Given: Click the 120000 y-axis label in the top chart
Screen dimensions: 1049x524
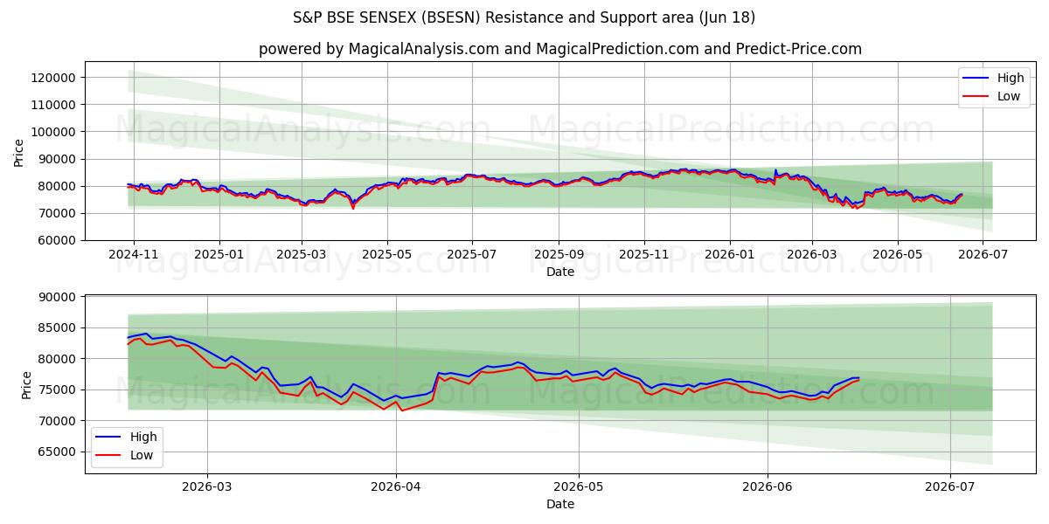Looking at the screenshot, I should [55, 78].
